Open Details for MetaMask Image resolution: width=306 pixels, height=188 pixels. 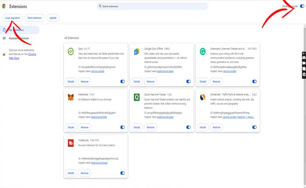pyautogui.click(x=71, y=127)
